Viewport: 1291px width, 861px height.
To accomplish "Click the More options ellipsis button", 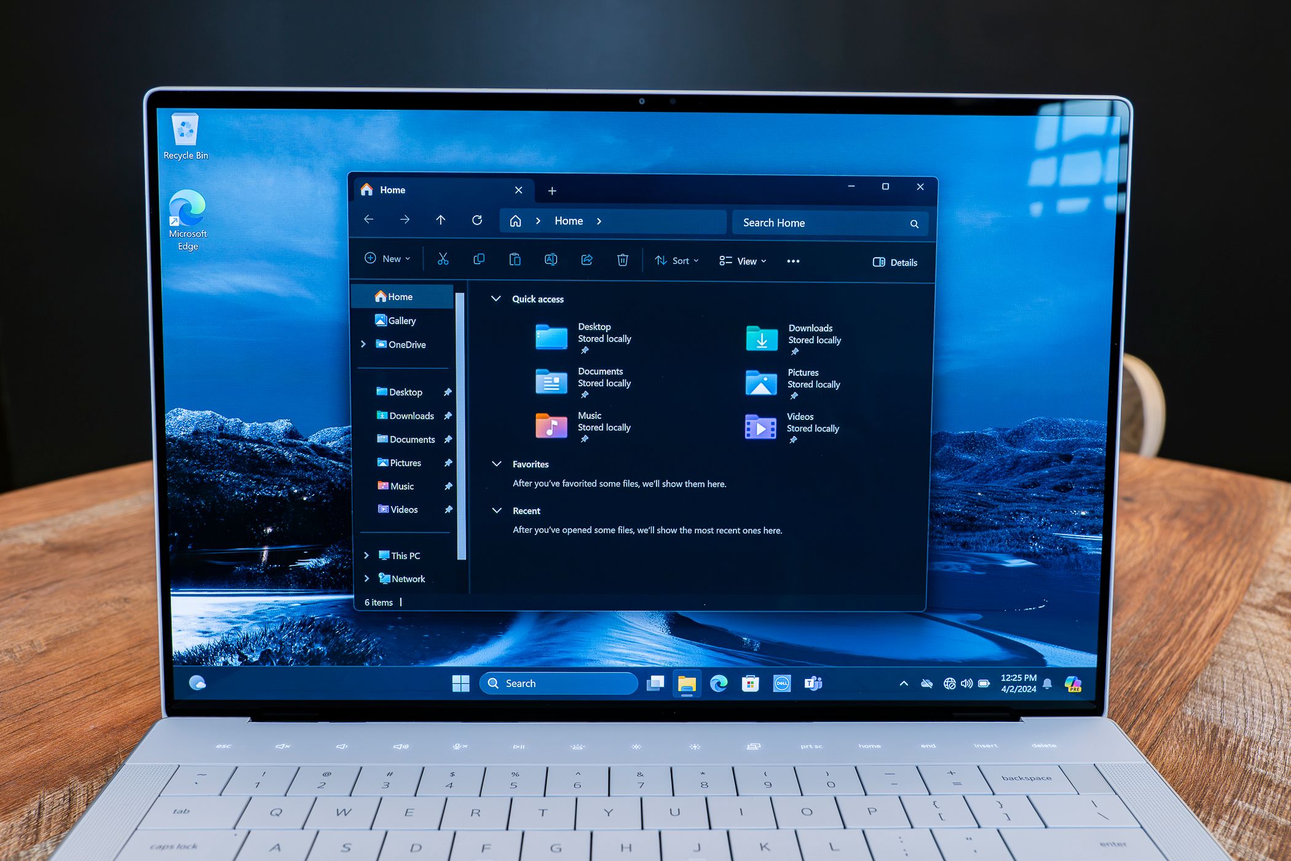I will click(x=792, y=261).
